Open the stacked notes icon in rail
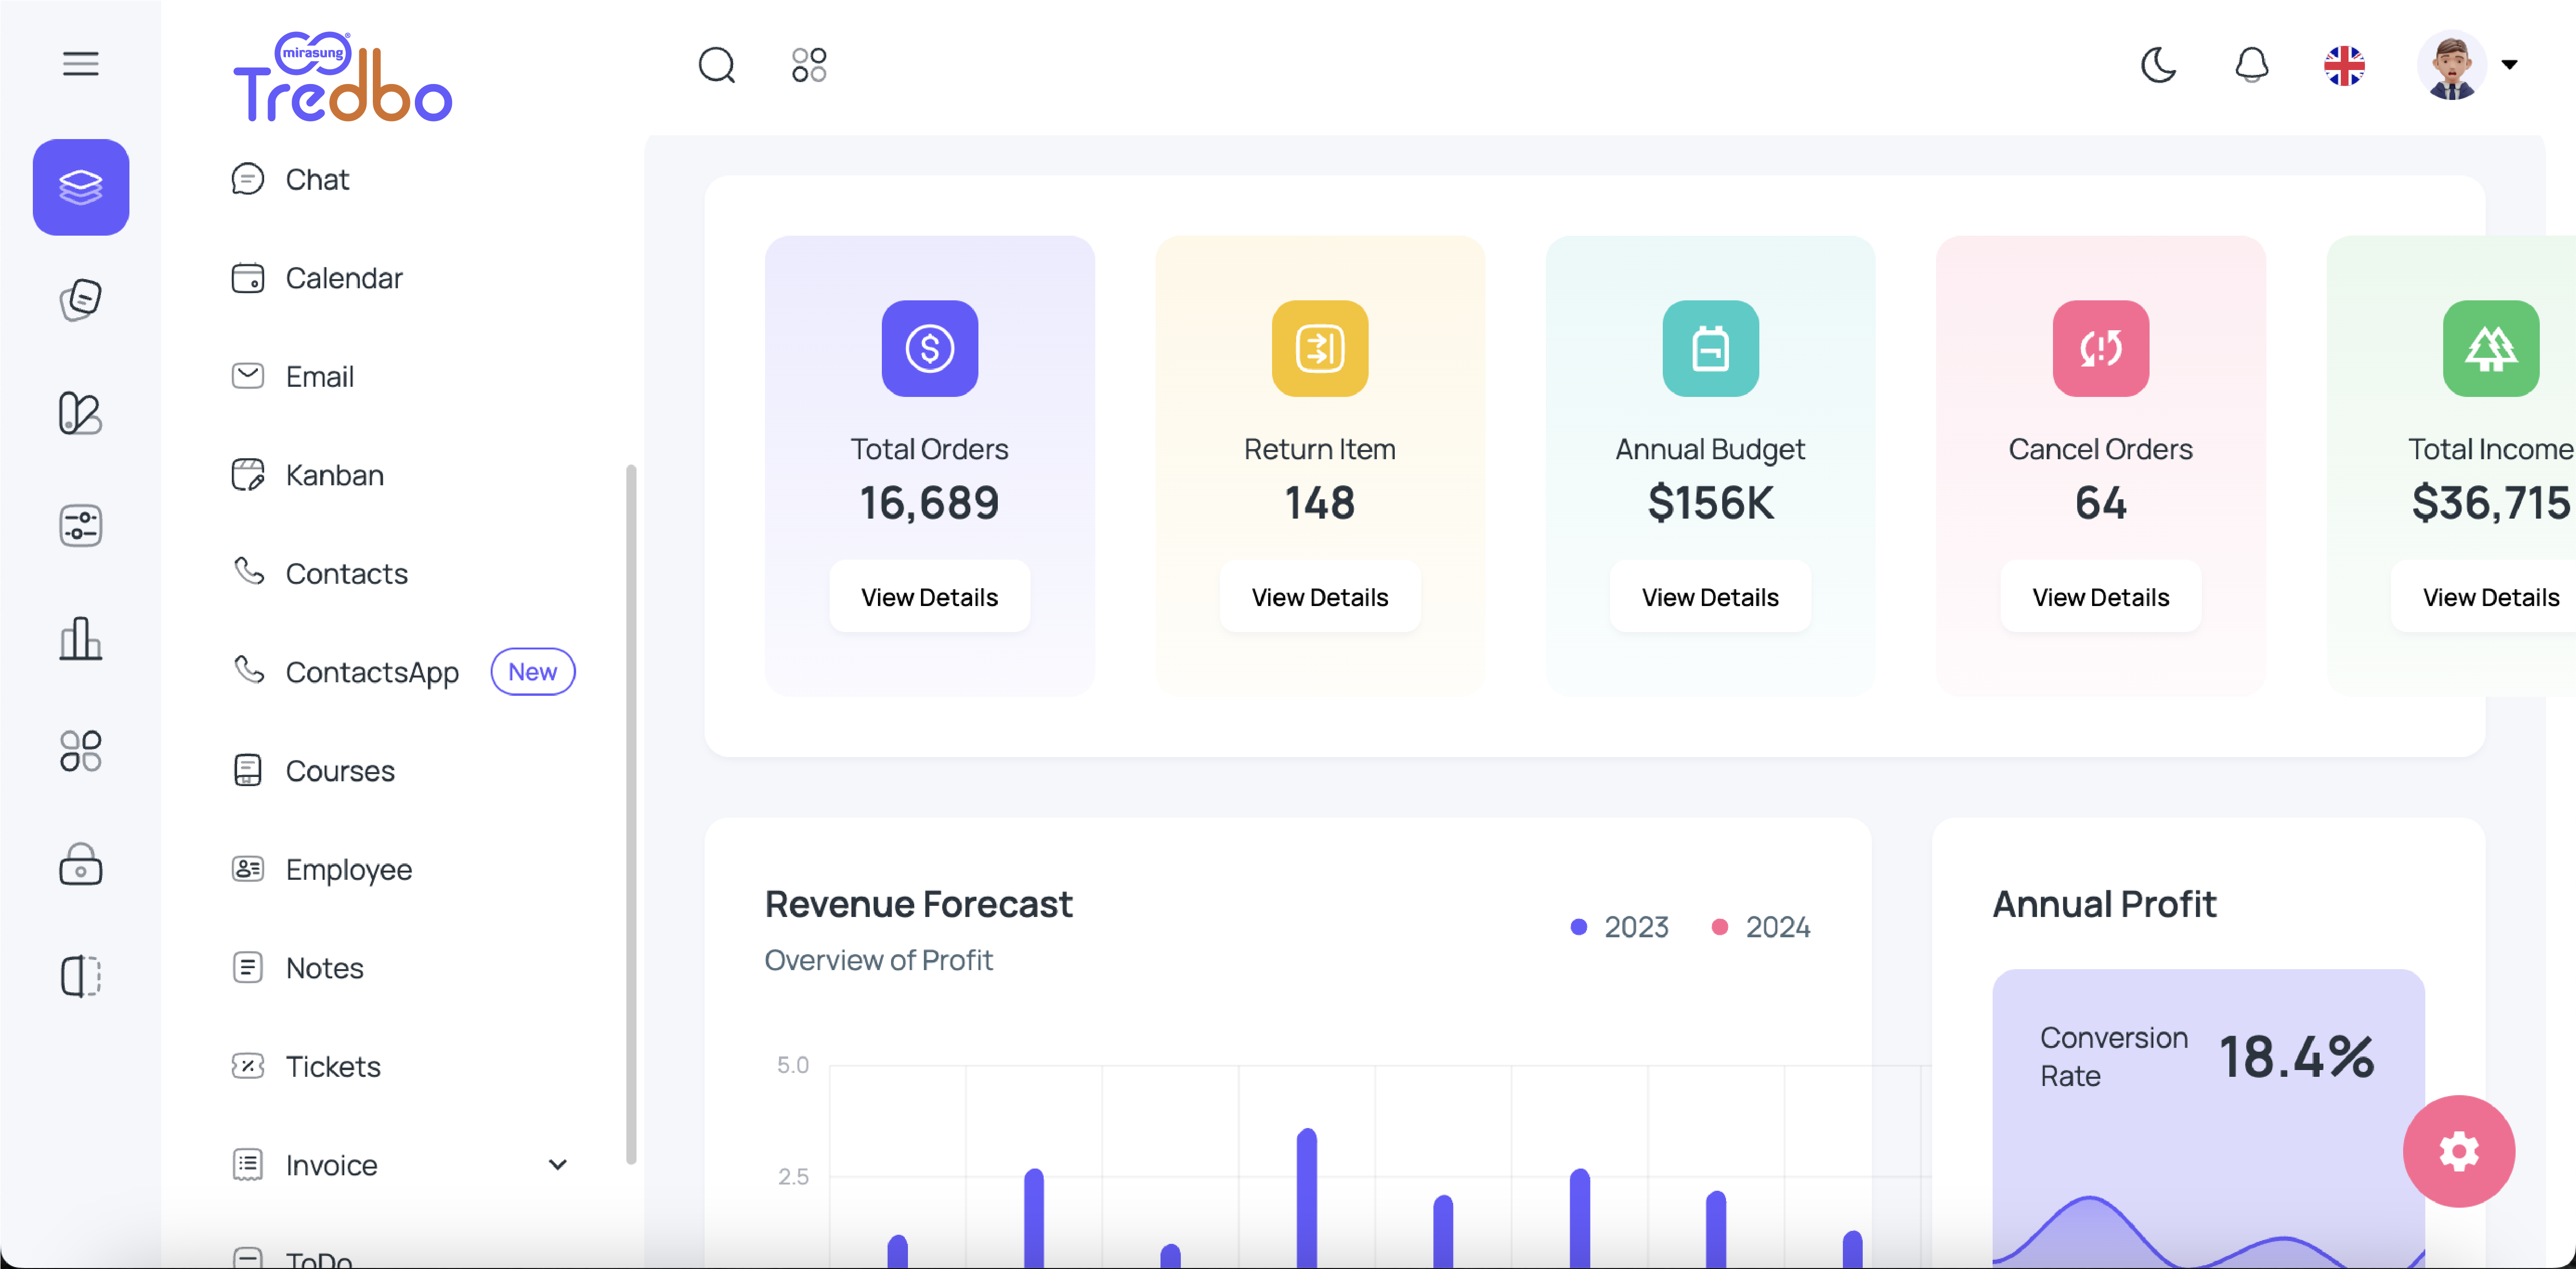This screenshot has height=1269, width=2576. 81,299
